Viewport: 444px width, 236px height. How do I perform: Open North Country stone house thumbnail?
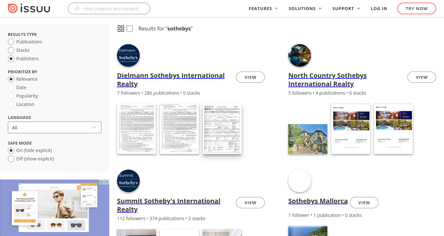pos(308,139)
